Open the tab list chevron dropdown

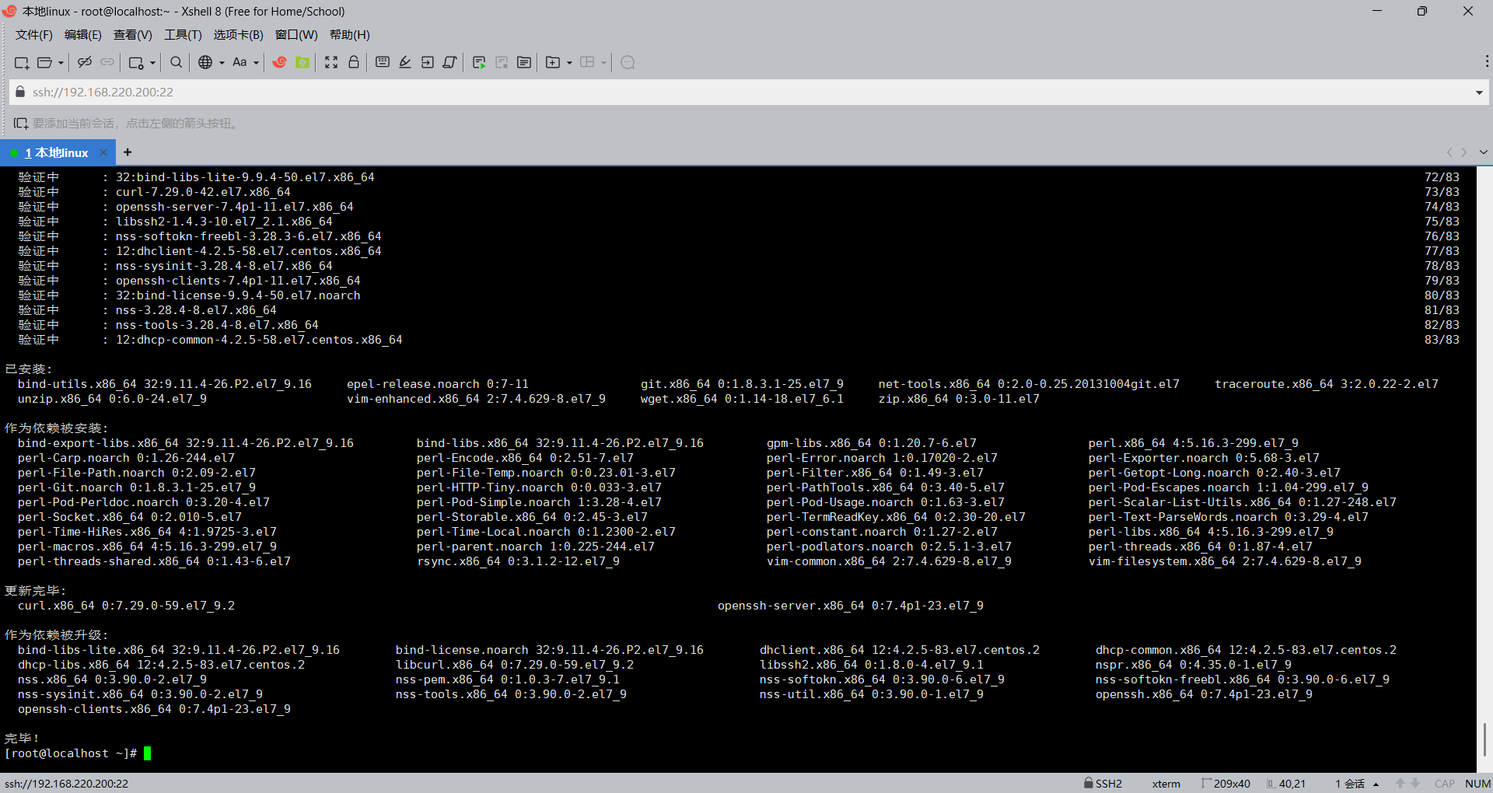[x=1483, y=152]
